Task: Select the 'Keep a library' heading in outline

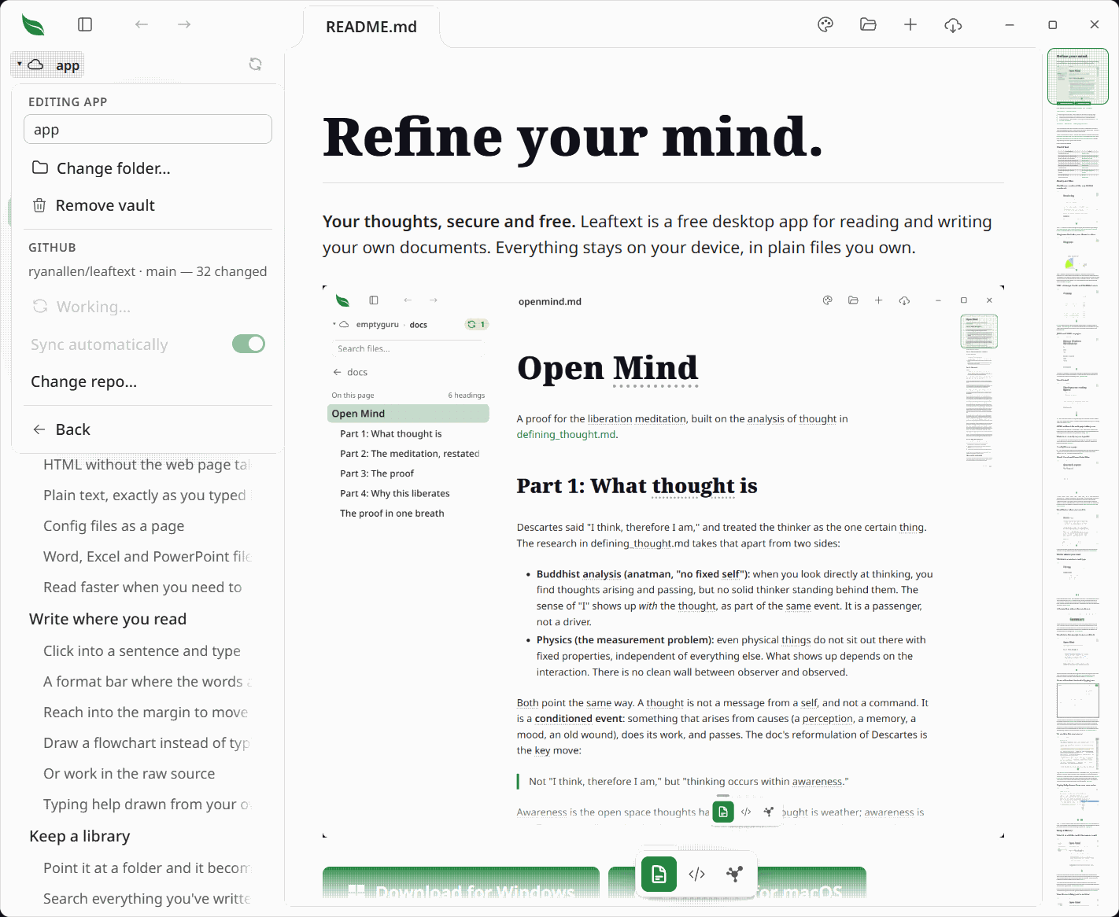Action: pos(79,836)
